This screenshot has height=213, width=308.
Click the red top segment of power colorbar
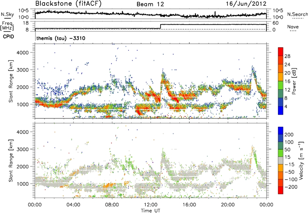[281, 52]
